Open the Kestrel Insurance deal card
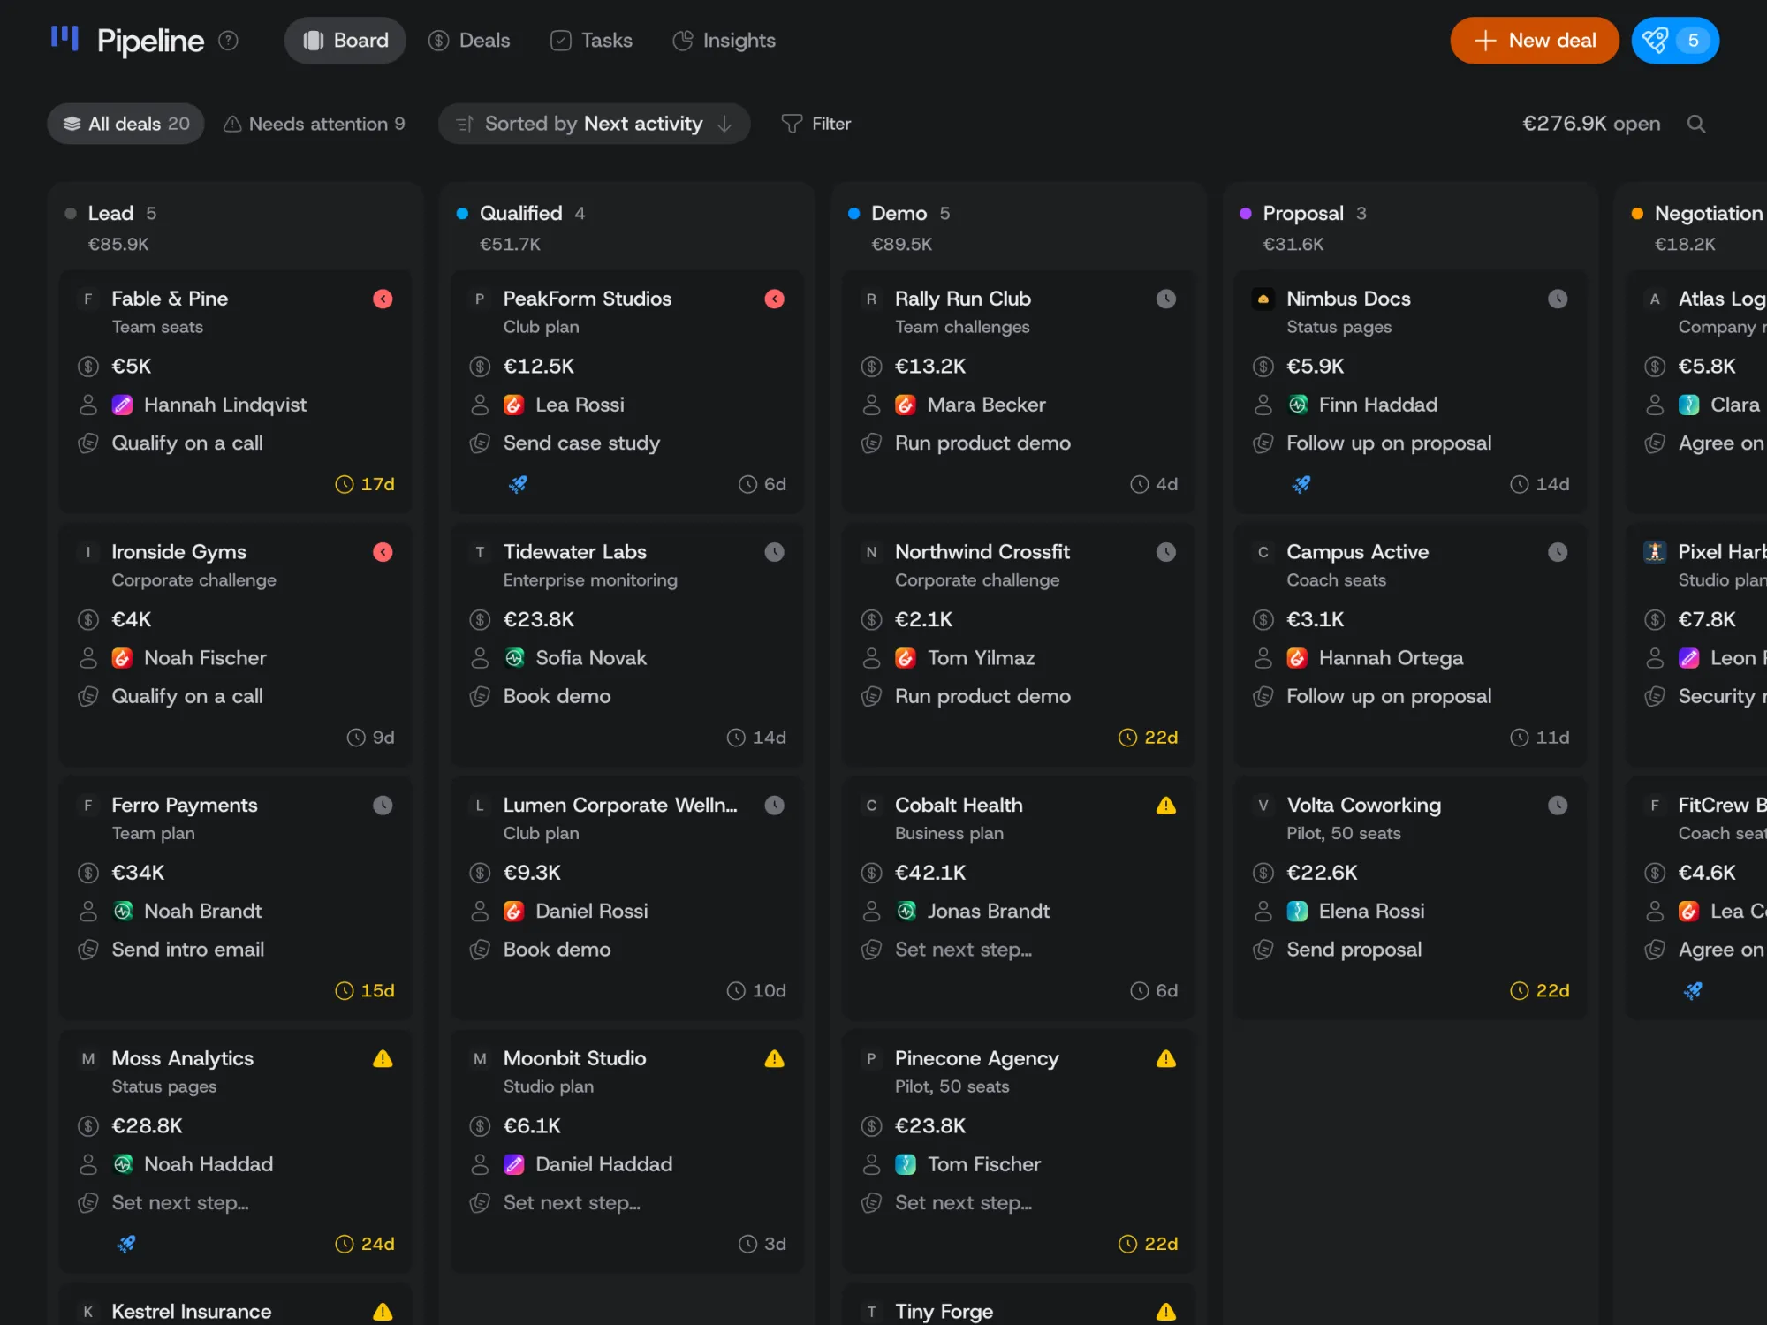The height and width of the screenshot is (1325, 1767). (235, 1305)
